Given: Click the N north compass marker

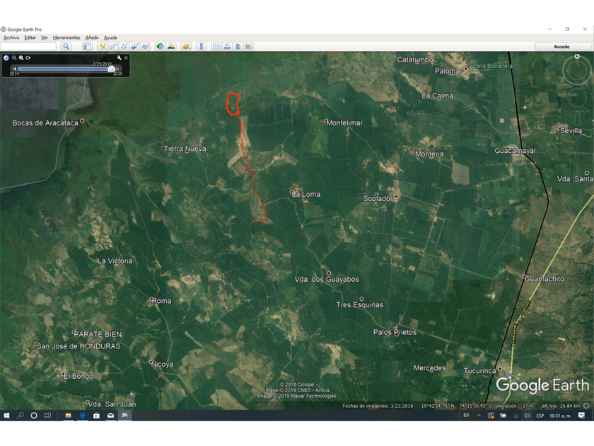Looking at the screenshot, I should [x=577, y=57].
